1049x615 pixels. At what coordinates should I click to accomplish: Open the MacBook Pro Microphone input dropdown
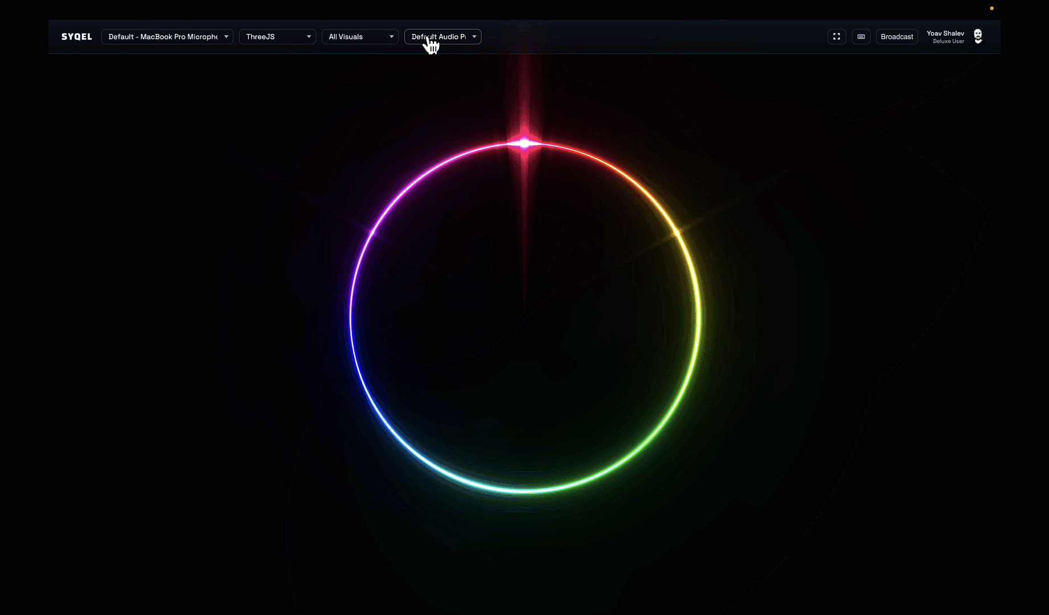coord(162,36)
